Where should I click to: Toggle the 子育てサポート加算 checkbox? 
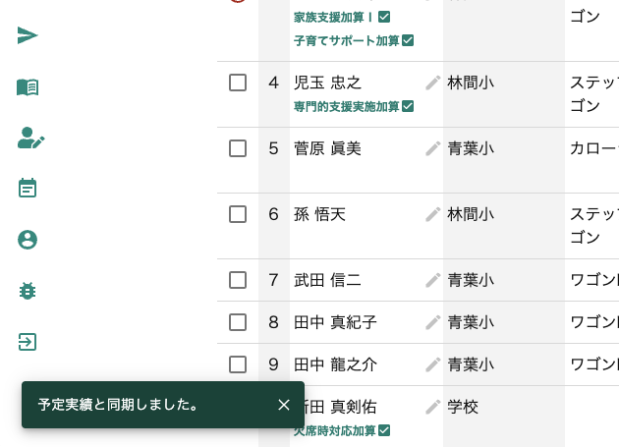pos(408,40)
